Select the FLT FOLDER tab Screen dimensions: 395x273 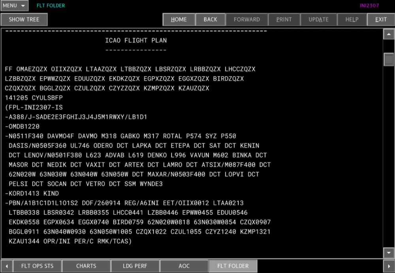pos(233,266)
